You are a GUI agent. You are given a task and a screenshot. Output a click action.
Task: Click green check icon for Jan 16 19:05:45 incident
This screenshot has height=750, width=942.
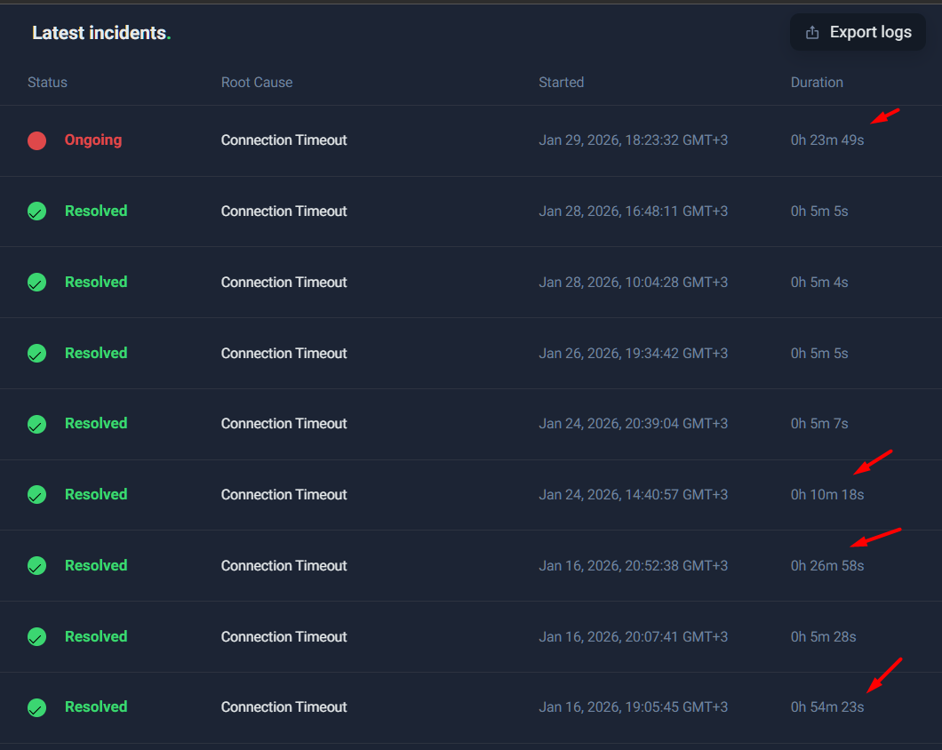[36, 707]
